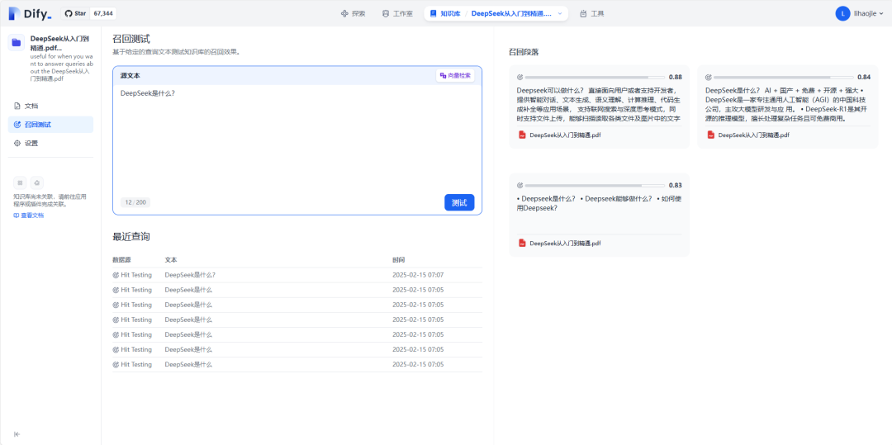The width and height of the screenshot is (892, 445).
Task: Click the Hit Testing icon in the 07:07 row
Action: (x=116, y=275)
